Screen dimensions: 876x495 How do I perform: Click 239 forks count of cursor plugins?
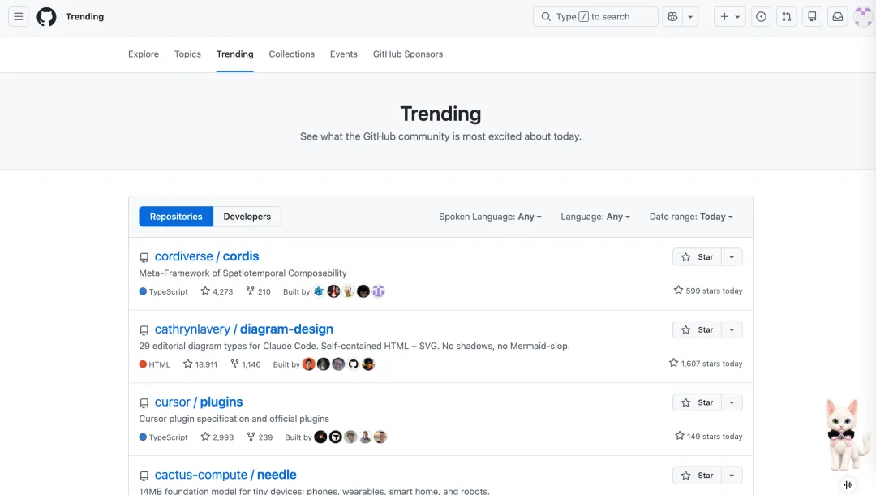260,437
